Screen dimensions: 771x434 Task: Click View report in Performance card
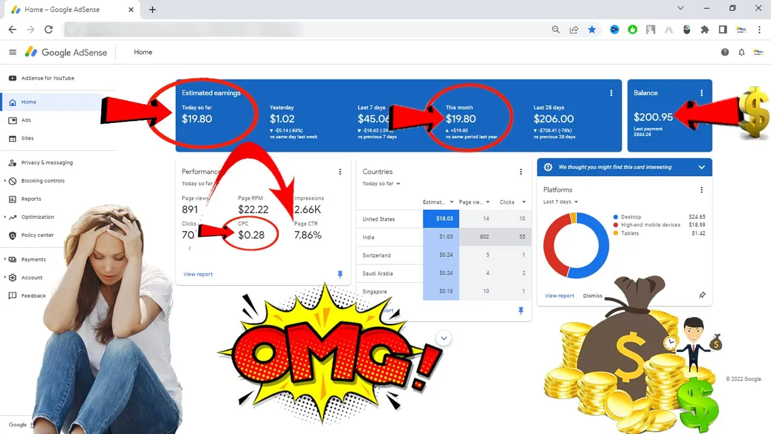198,274
